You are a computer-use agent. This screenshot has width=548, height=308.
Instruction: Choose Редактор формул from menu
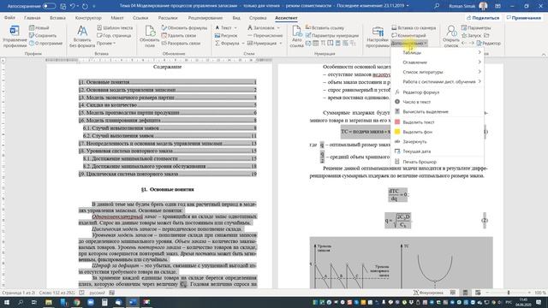click(x=438, y=92)
